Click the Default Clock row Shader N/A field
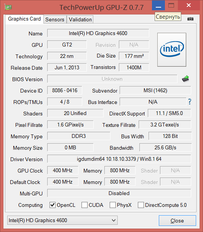The width and height of the screenshot is (203, 232). 176,182
